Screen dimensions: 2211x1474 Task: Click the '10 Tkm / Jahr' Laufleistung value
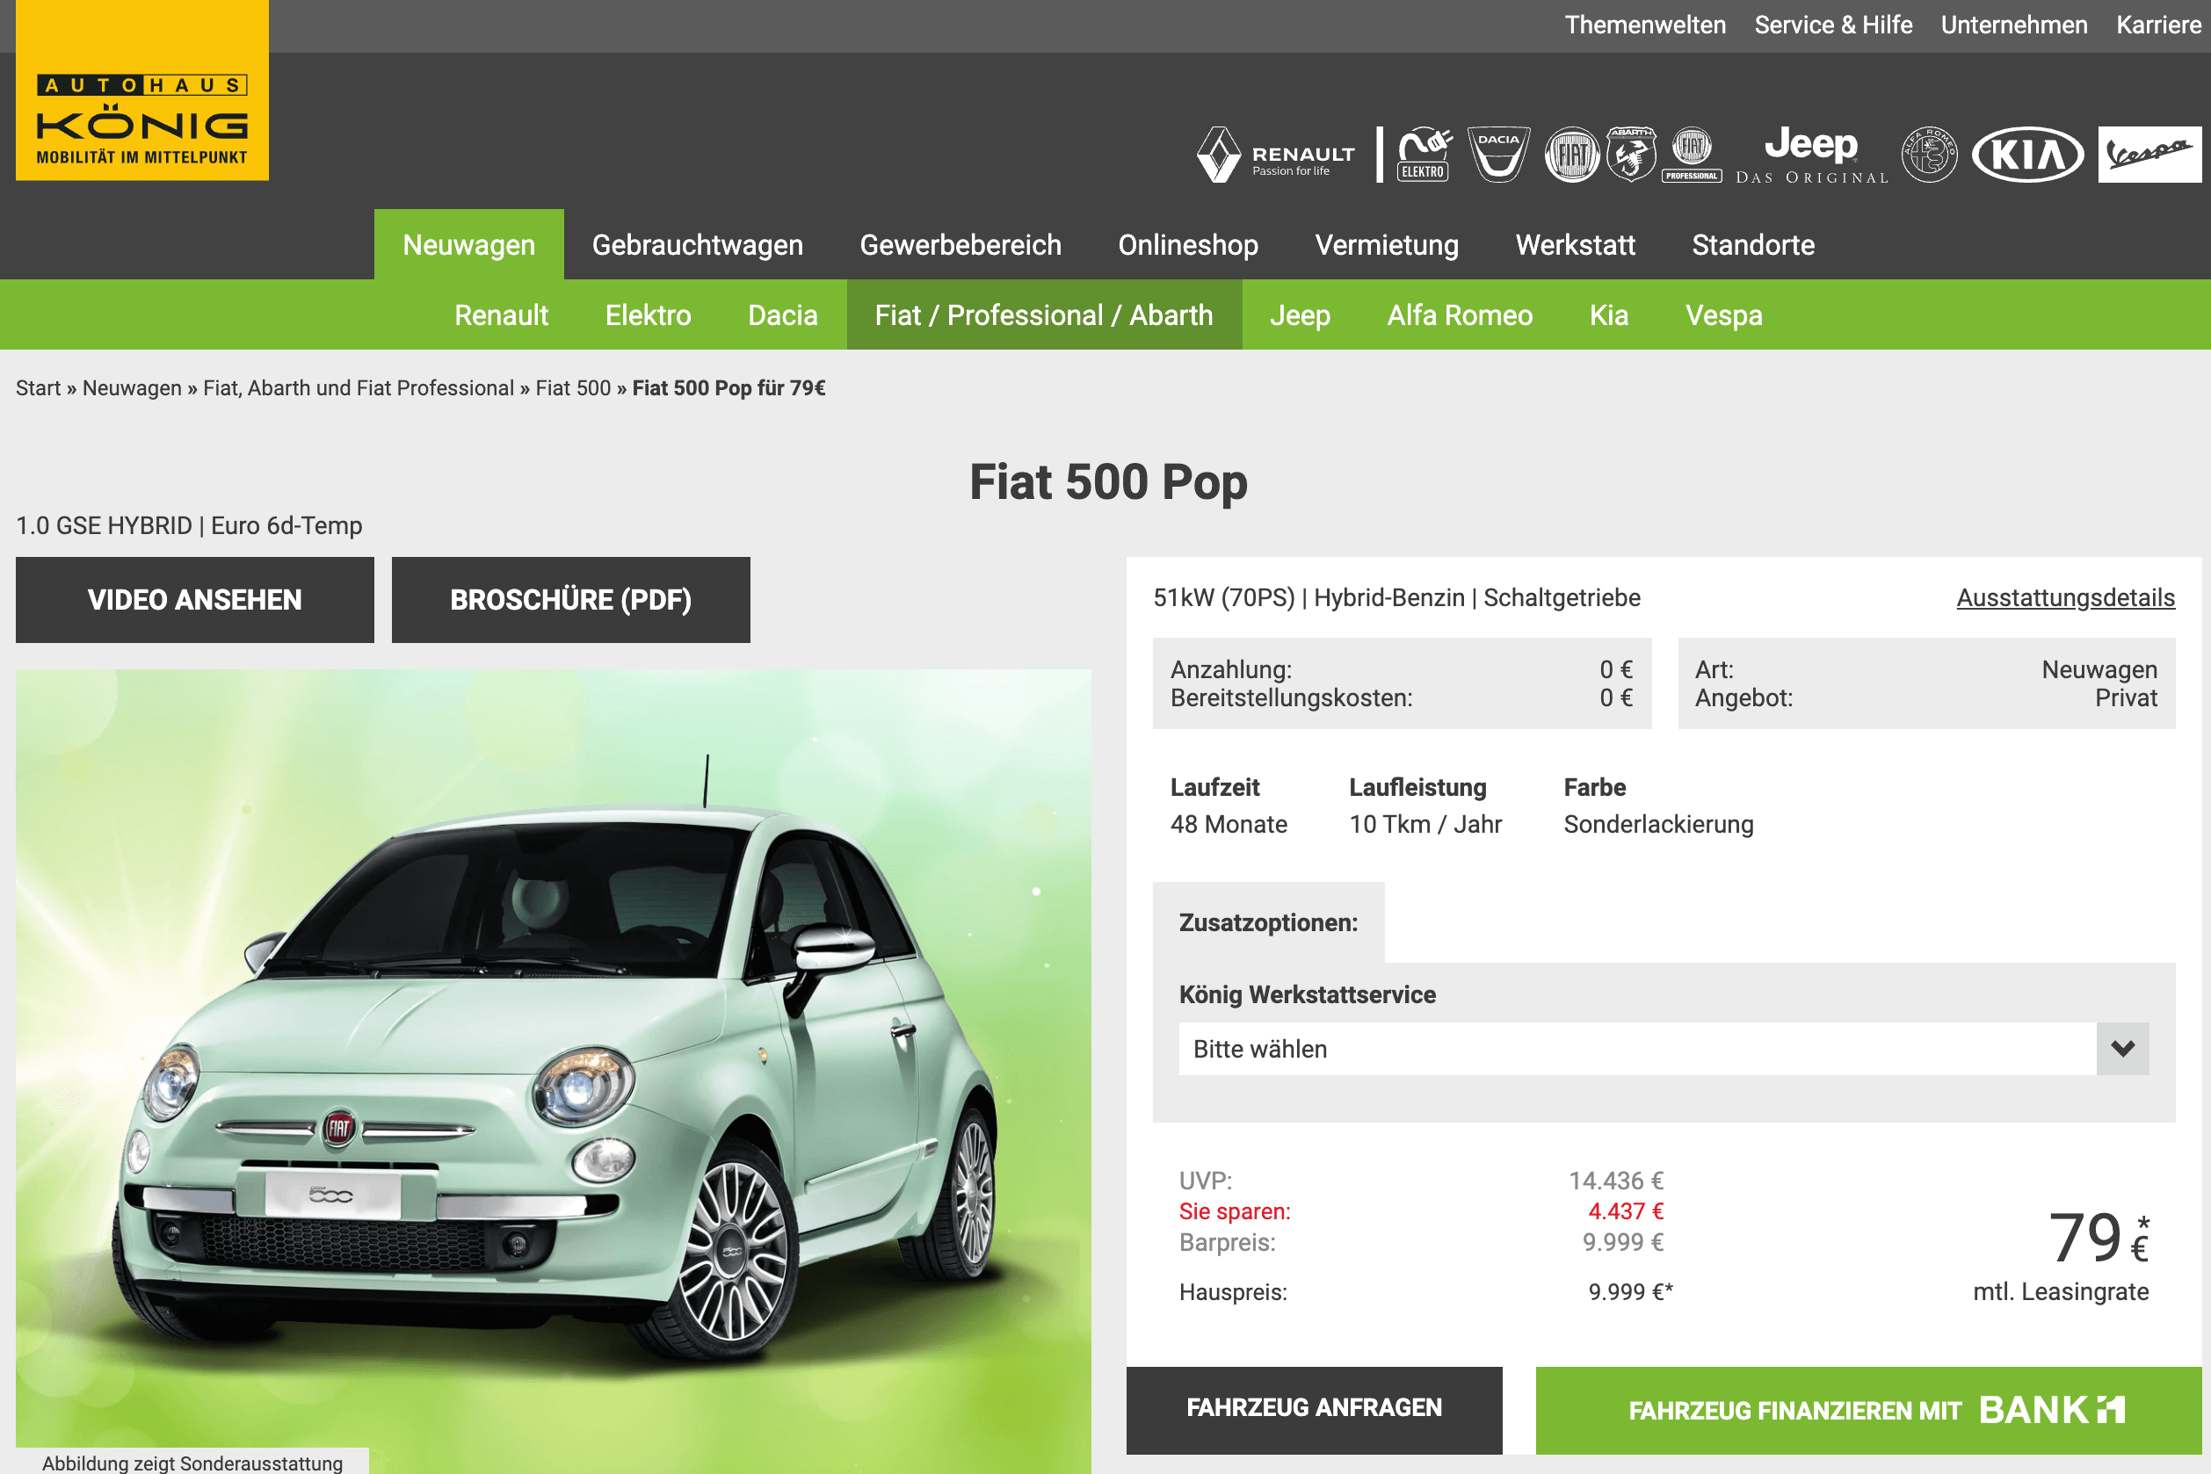click(1424, 825)
